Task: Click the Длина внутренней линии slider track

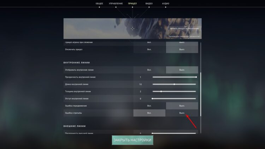Action: 174,84
